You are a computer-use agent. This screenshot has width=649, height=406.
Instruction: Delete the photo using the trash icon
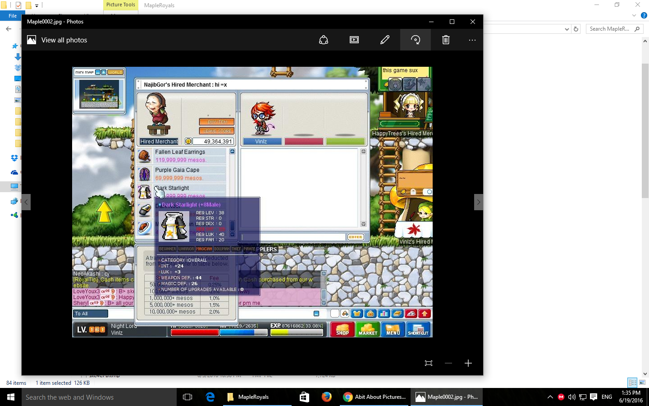(446, 40)
